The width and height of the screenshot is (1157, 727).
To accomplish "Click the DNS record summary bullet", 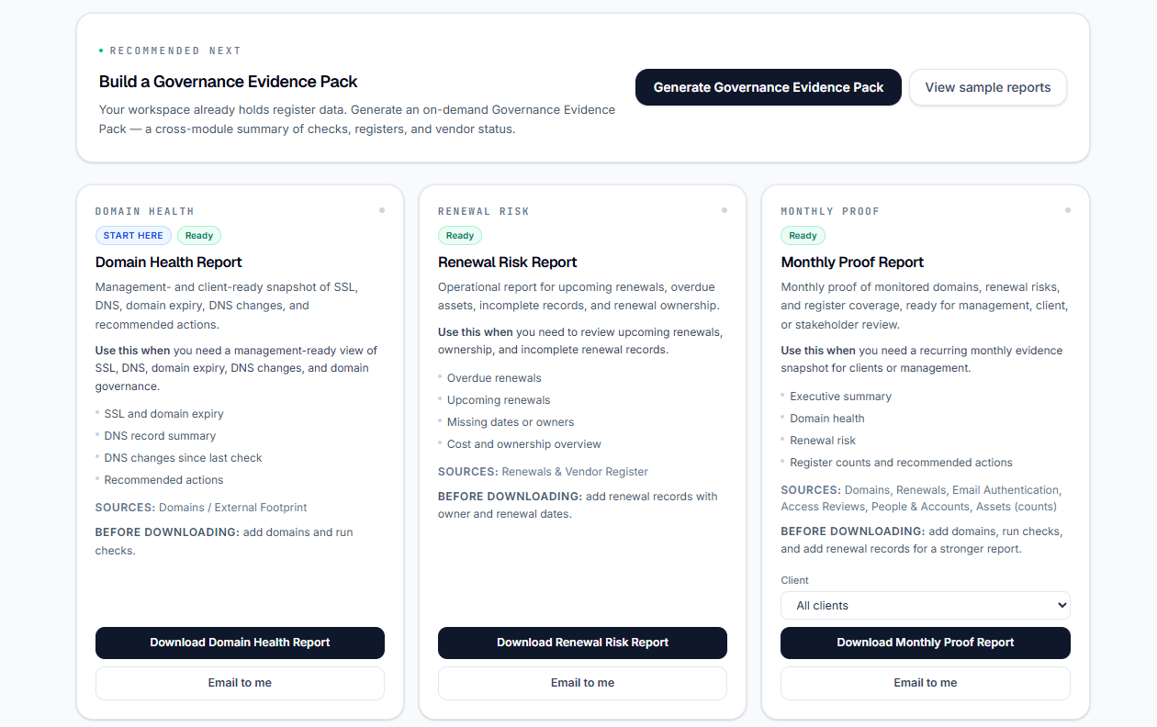I will 160,436.
